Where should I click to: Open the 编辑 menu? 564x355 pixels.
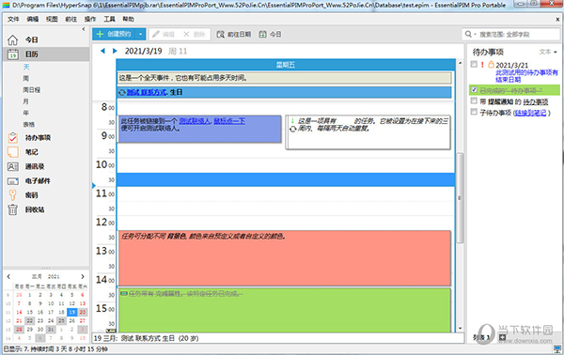coord(32,19)
